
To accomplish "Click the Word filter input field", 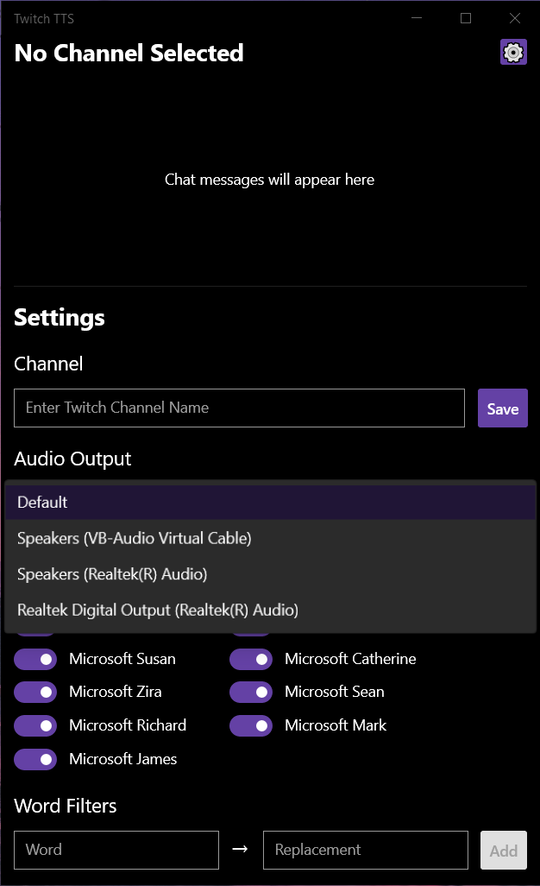I will tap(116, 850).
